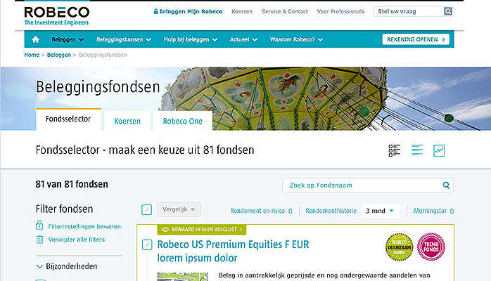Image resolution: width=491 pixels, height=281 pixels.
Task: Check the Robeco US Premium Equities checkbox
Action: pyautogui.click(x=147, y=244)
